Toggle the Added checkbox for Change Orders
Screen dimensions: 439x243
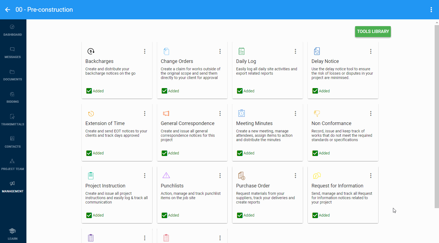pyautogui.click(x=164, y=91)
